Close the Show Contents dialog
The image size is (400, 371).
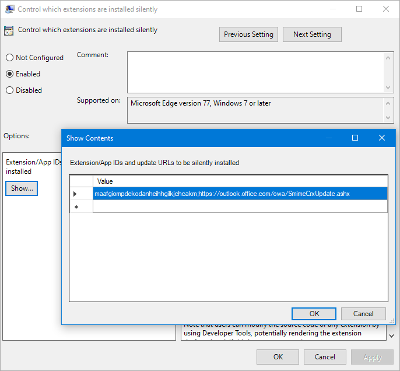pyautogui.click(x=382, y=138)
